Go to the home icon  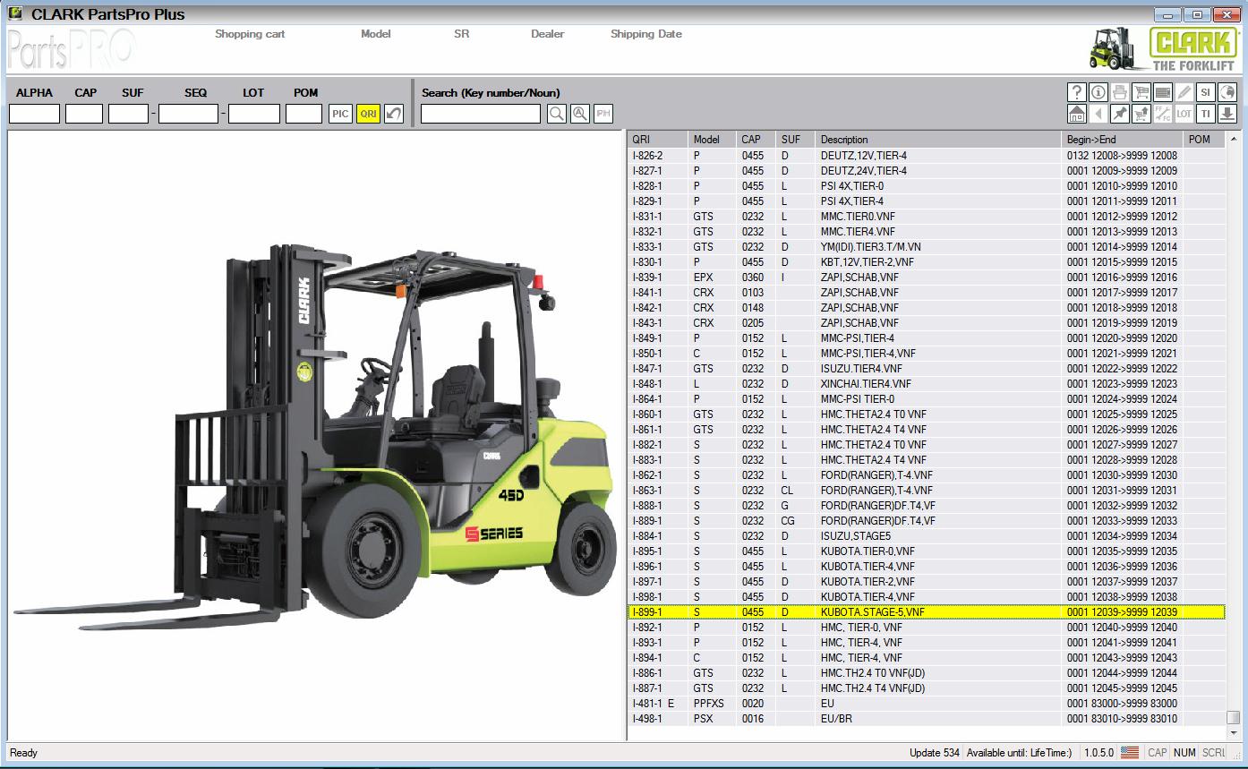pos(1077,114)
